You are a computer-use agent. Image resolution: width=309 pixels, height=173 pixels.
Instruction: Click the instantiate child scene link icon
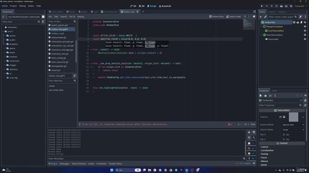[265, 17]
